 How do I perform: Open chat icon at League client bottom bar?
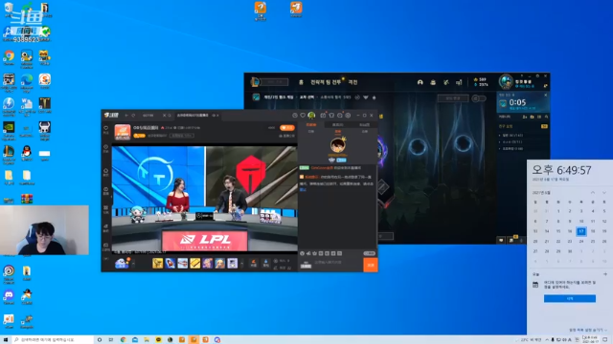point(501,240)
